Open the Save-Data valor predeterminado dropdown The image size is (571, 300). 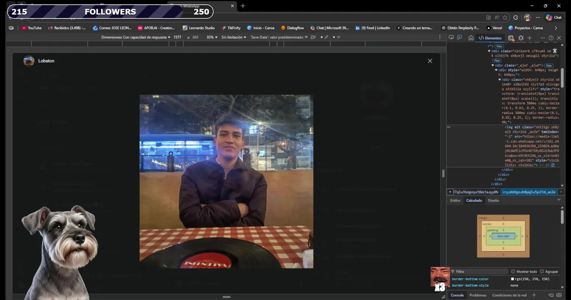[x=279, y=37]
